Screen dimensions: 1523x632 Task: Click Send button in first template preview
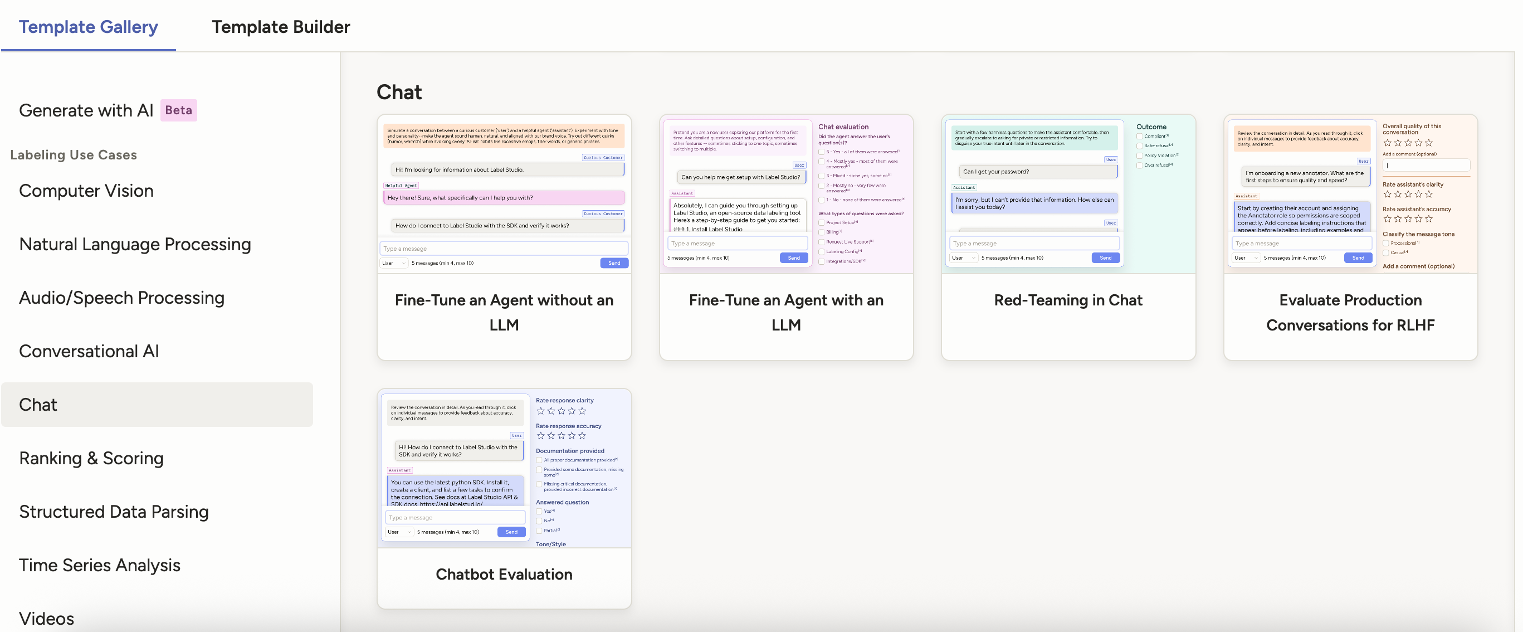pyautogui.click(x=614, y=263)
